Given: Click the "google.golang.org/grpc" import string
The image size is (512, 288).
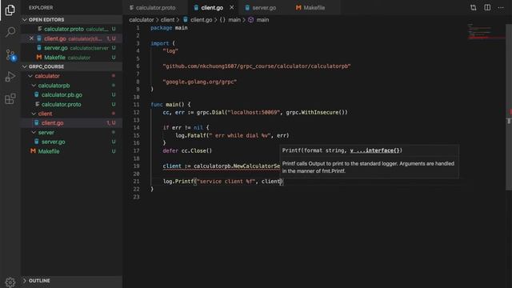Looking at the screenshot, I should [x=200, y=82].
